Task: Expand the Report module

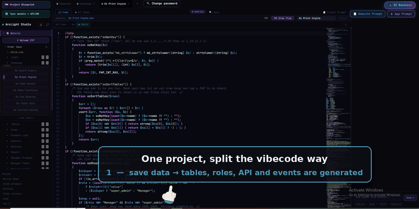Action: pyautogui.click(x=7, y=152)
